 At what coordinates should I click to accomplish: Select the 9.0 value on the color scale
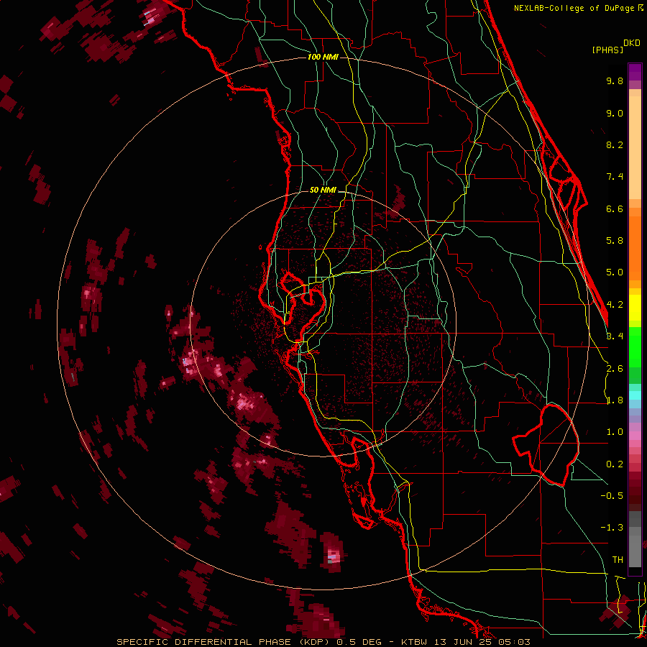click(x=615, y=113)
